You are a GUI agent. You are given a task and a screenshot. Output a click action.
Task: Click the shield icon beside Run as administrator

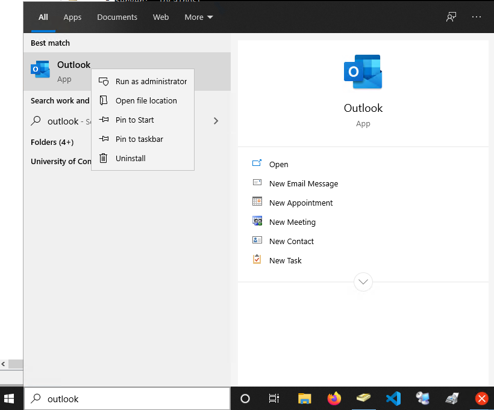point(104,81)
